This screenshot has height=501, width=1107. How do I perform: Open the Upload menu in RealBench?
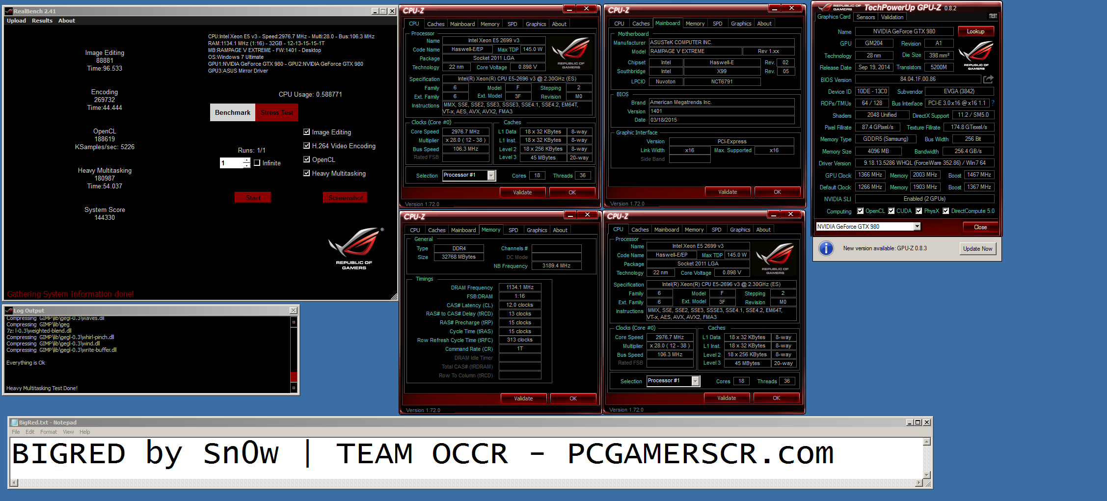pos(16,21)
